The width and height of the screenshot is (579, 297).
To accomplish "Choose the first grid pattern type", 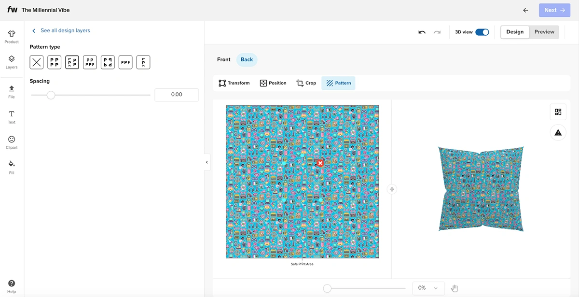I will click(55, 62).
